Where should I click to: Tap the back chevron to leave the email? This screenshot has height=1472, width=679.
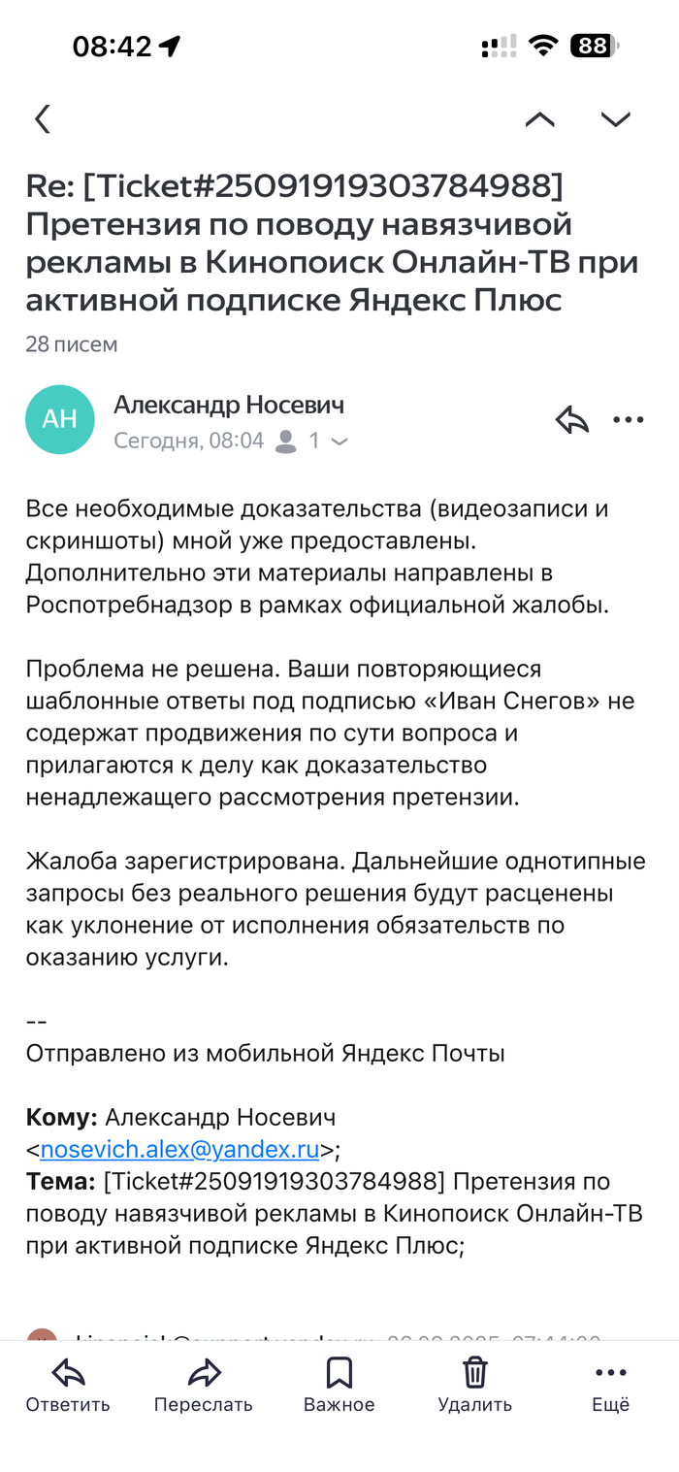(42, 119)
